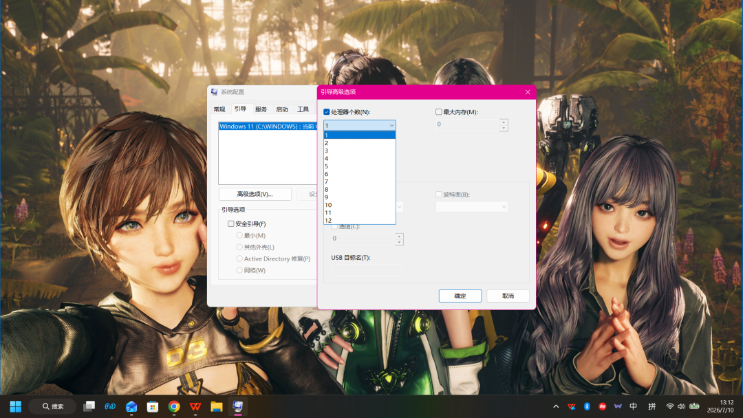The width and height of the screenshot is (743, 418).
Task: Click the Wi-Fi network tray icon
Action: click(x=669, y=406)
